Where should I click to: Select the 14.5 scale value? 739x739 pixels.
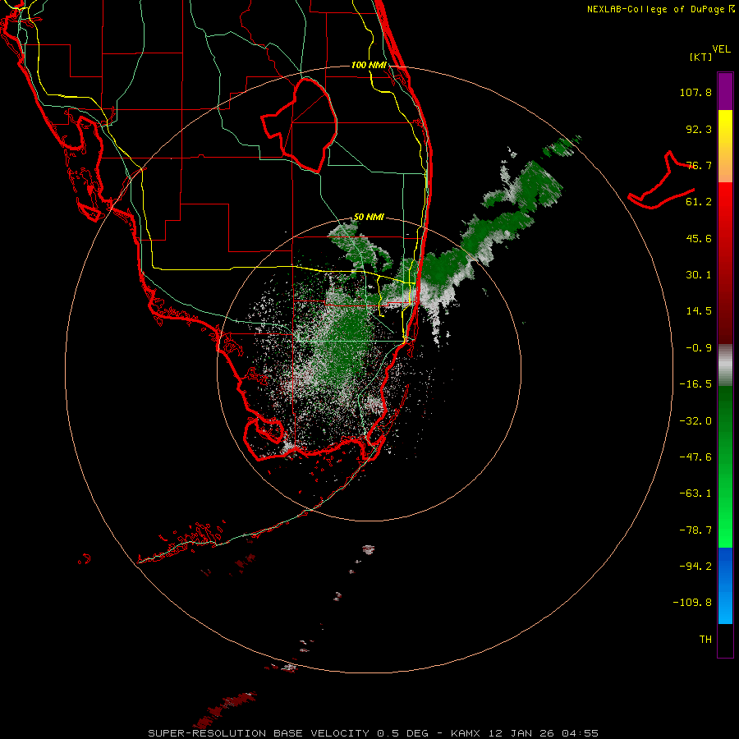[699, 311]
